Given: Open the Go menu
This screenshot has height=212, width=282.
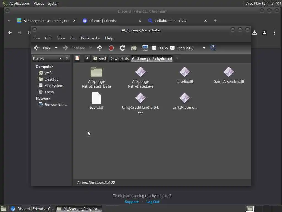Looking at the screenshot, I should coord(73,38).
